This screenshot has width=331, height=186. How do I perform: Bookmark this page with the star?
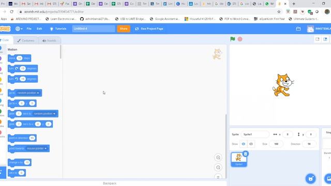[279, 12]
